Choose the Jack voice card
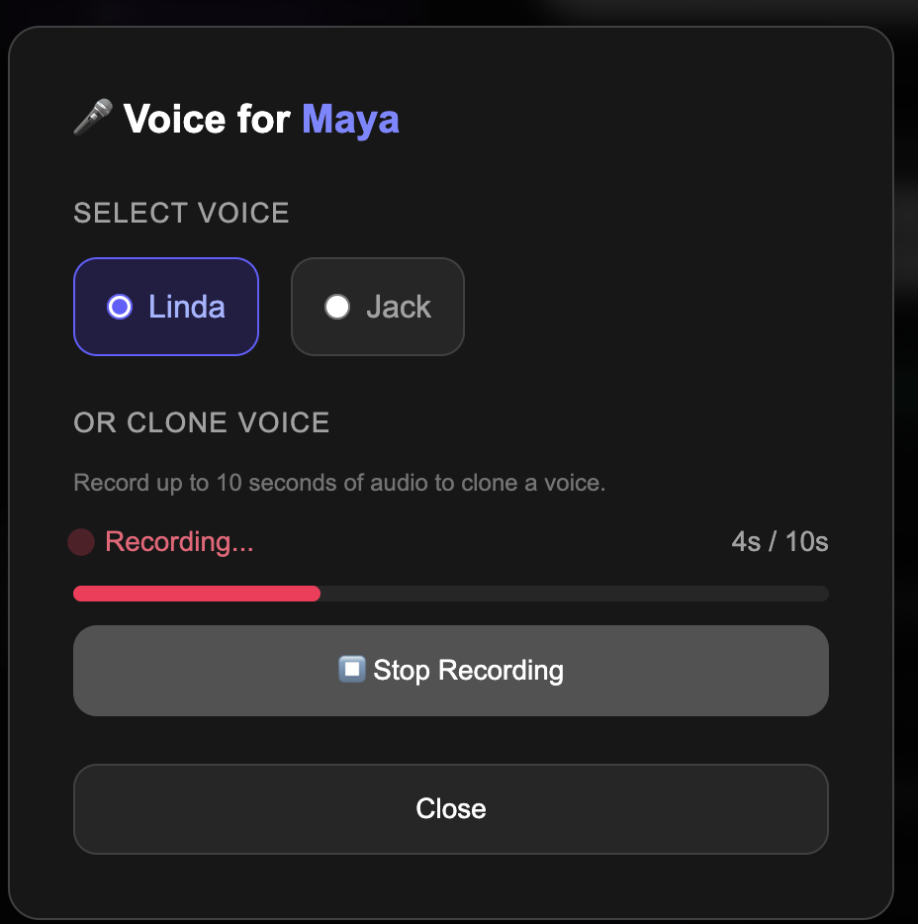The width and height of the screenshot is (918, 924). [x=378, y=307]
